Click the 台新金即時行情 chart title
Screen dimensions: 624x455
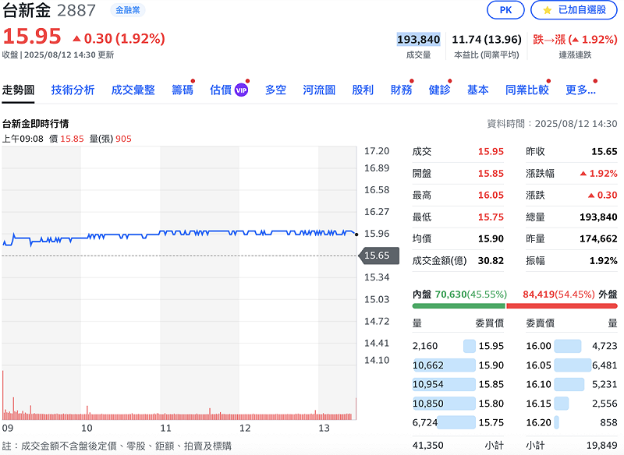point(35,124)
